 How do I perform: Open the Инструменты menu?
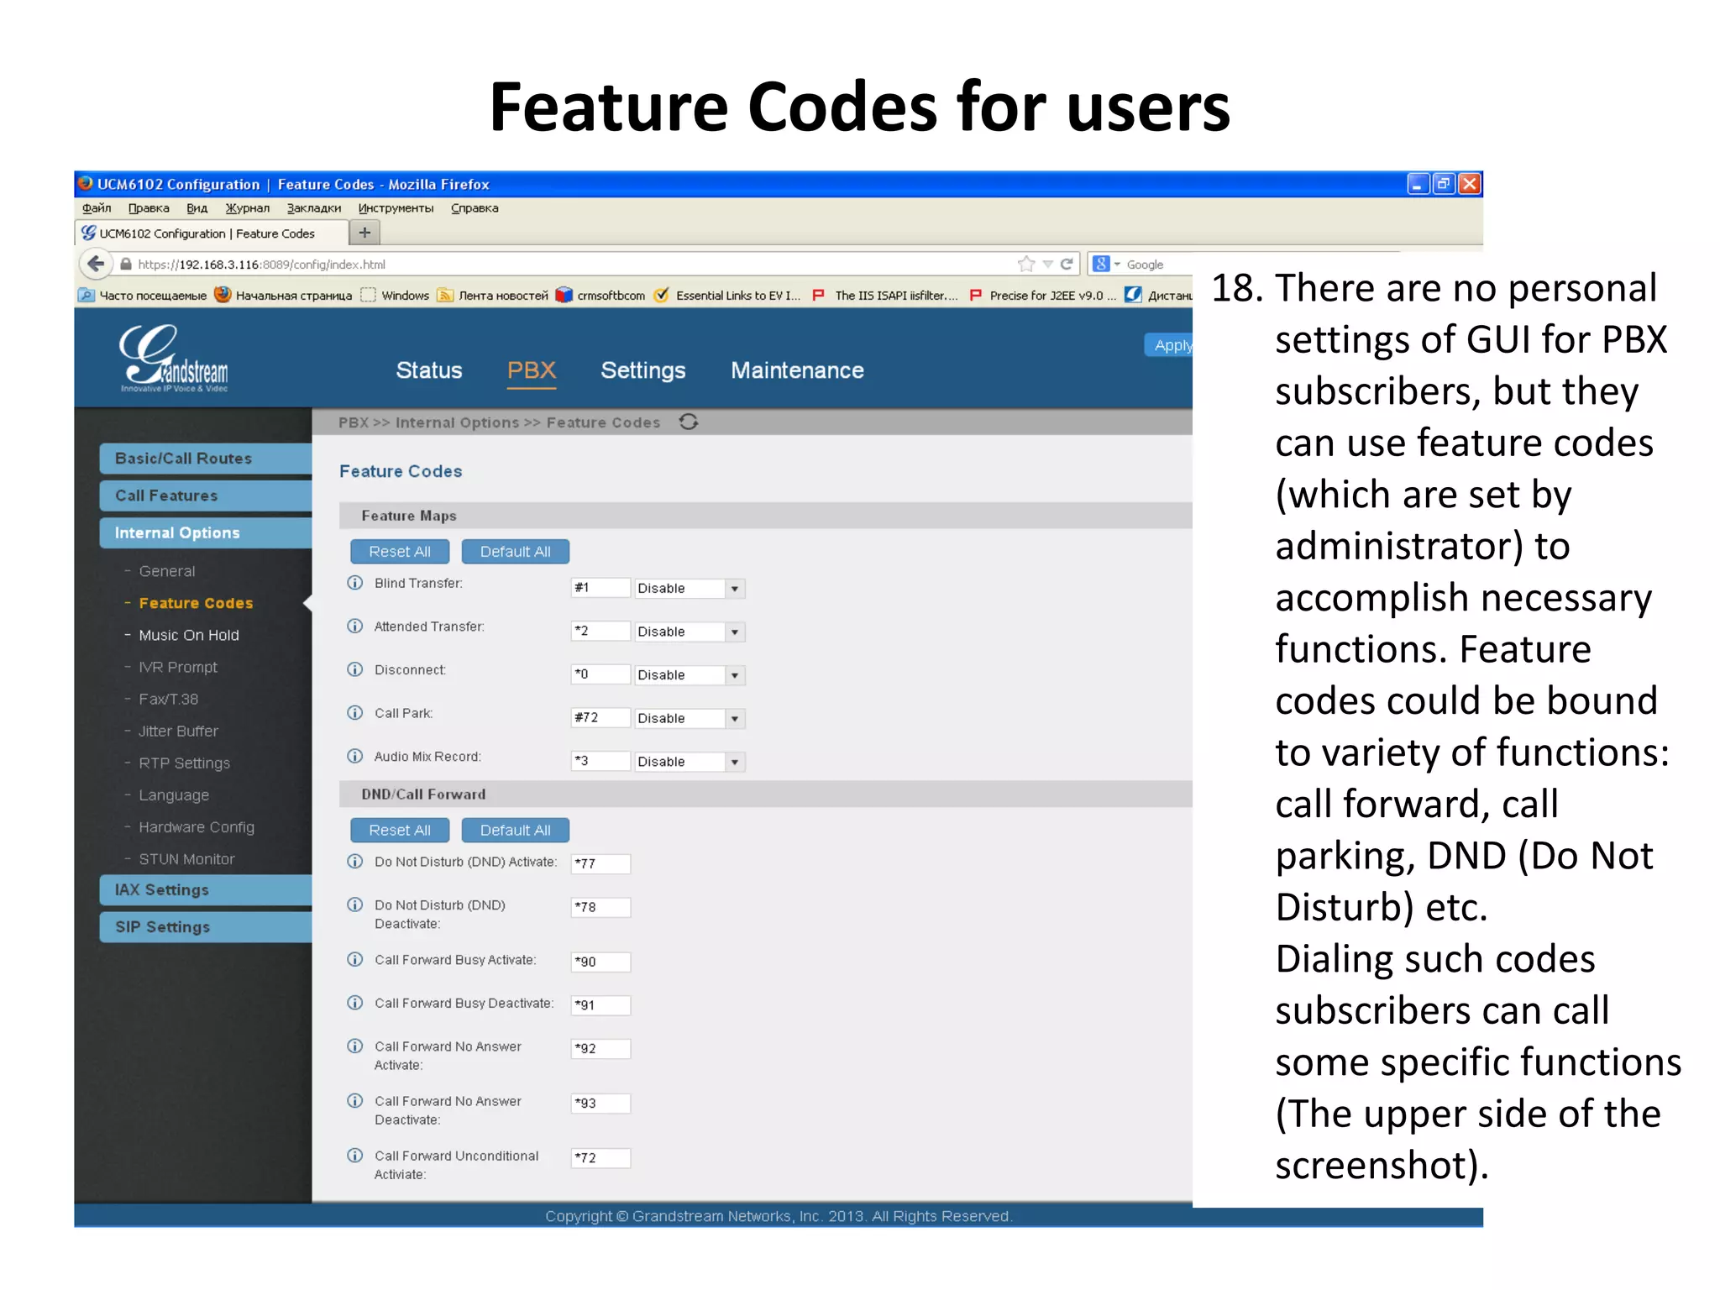point(396,207)
